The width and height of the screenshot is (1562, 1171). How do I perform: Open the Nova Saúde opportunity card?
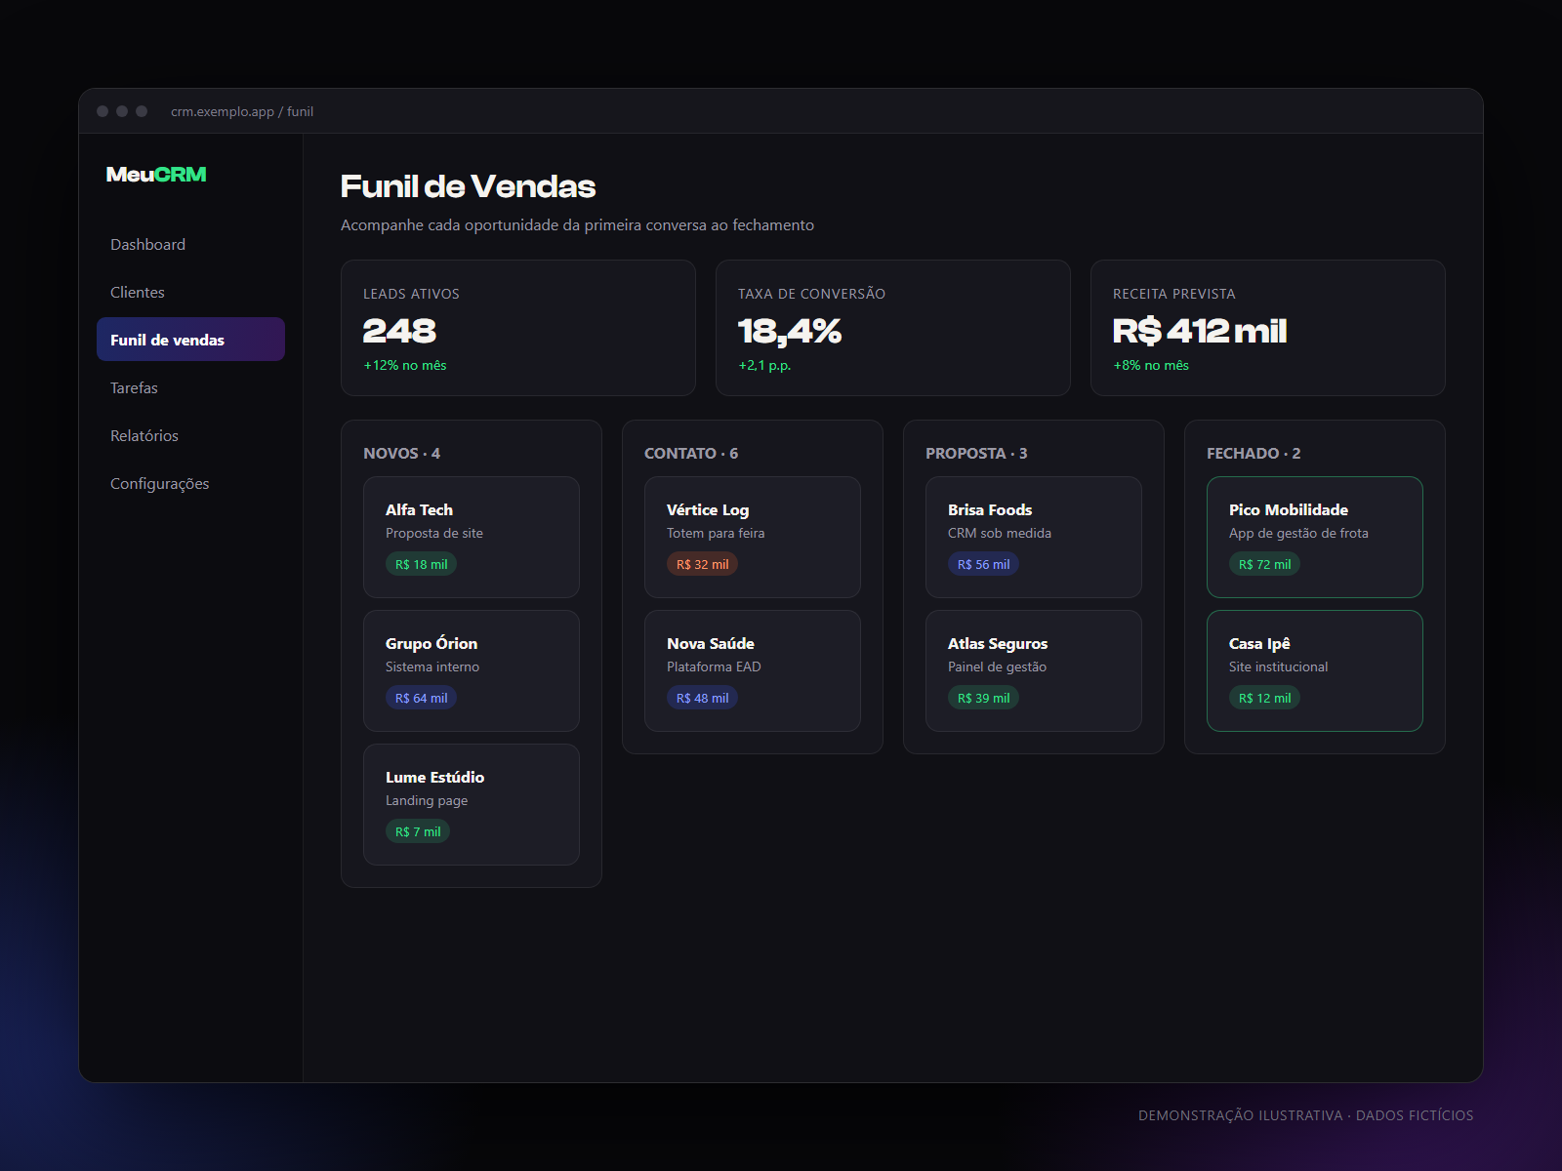753,670
